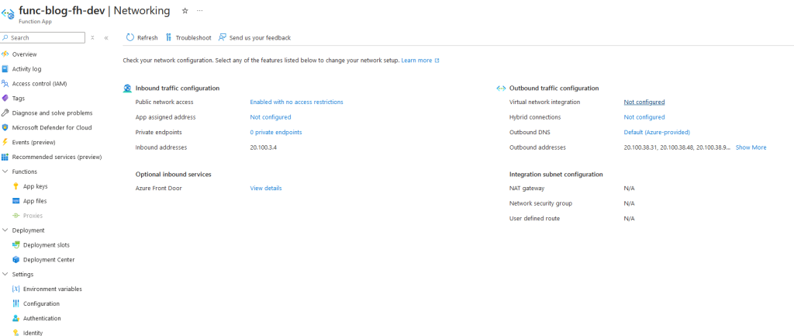Click the Deployment slots icon
Viewport: 794px width, 336px height.
[x=16, y=244]
